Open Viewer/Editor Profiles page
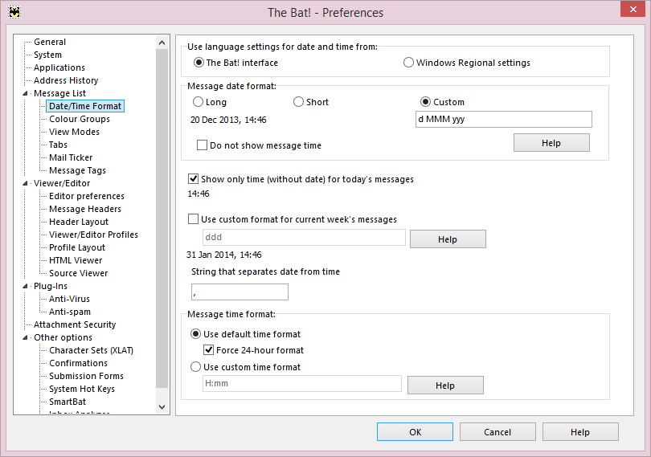The height and width of the screenshot is (457, 651). 93,235
